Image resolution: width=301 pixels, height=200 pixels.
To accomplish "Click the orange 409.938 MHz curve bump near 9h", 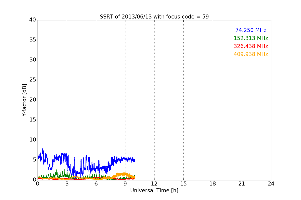I will pyautogui.click(x=123, y=174).
